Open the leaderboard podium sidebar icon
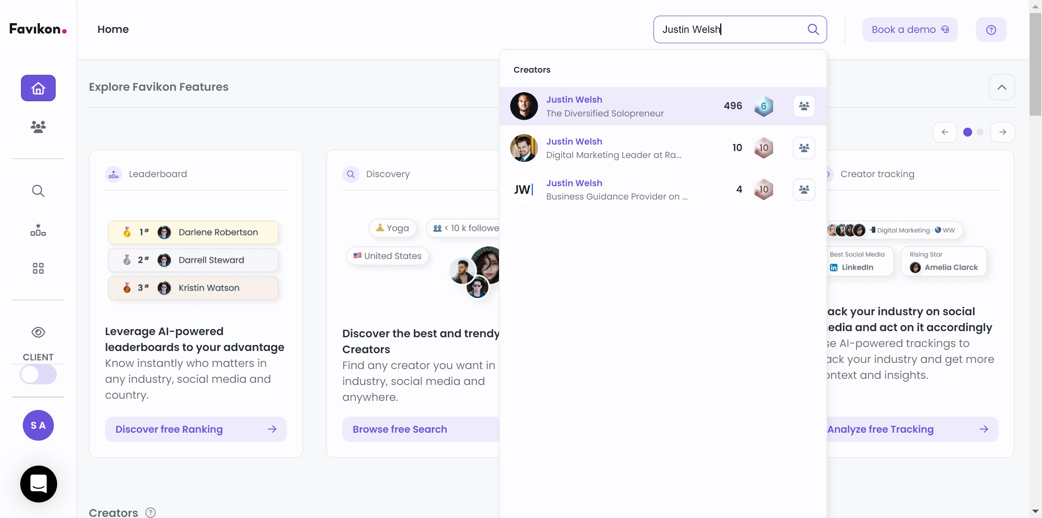Image resolution: width=1042 pixels, height=518 pixels. [38, 230]
